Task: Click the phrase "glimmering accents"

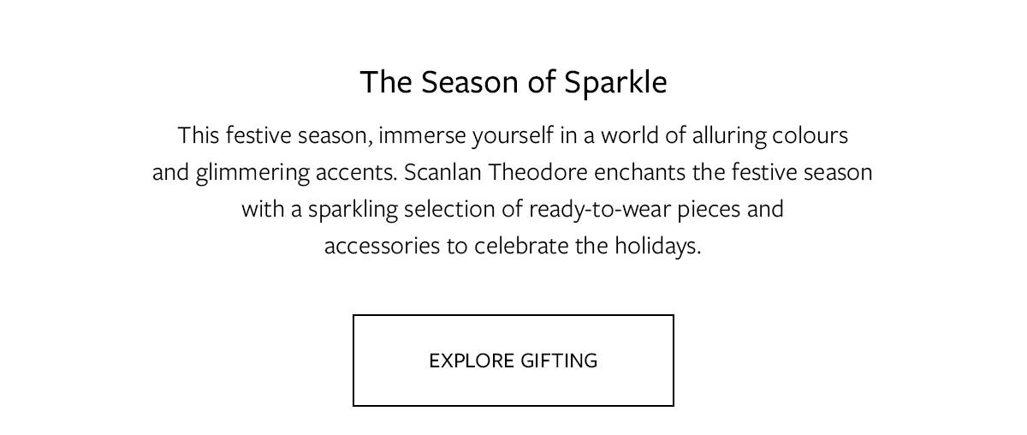Action: 296,172
